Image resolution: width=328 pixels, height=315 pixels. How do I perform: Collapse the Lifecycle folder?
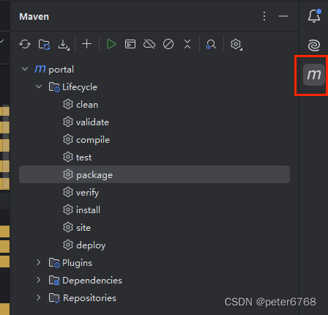click(39, 86)
